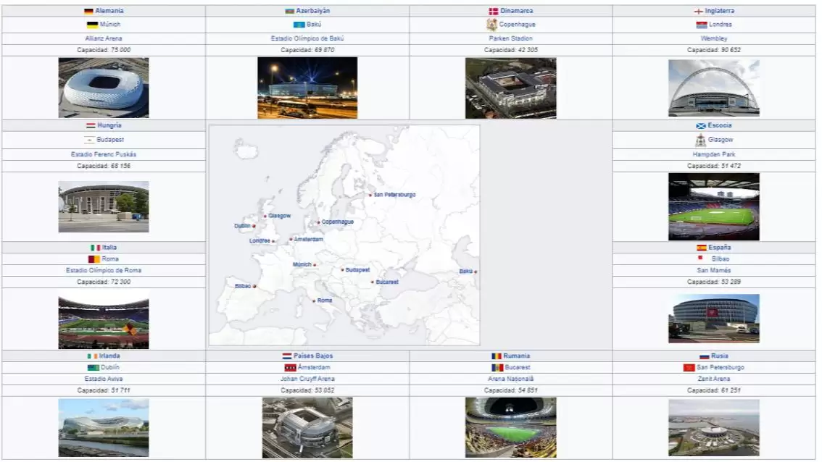The width and height of the screenshot is (822, 462).
Task: Click the German flag icon beside Alemania
Action: point(88,12)
